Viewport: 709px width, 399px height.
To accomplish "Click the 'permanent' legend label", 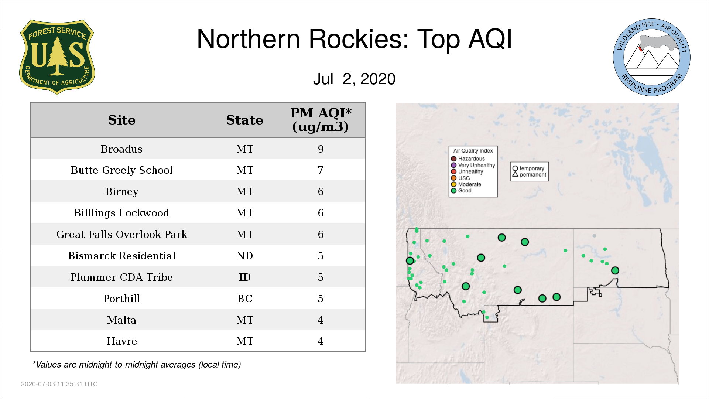I will [x=533, y=175].
